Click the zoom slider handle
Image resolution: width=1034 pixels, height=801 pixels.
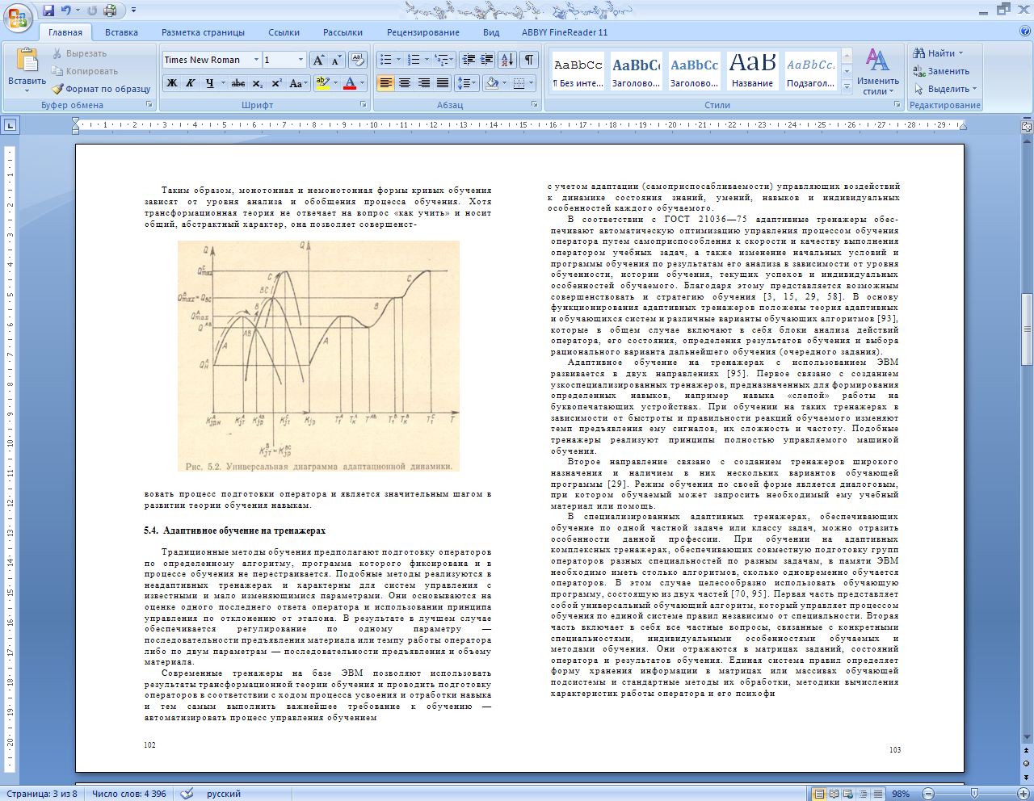click(x=974, y=794)
